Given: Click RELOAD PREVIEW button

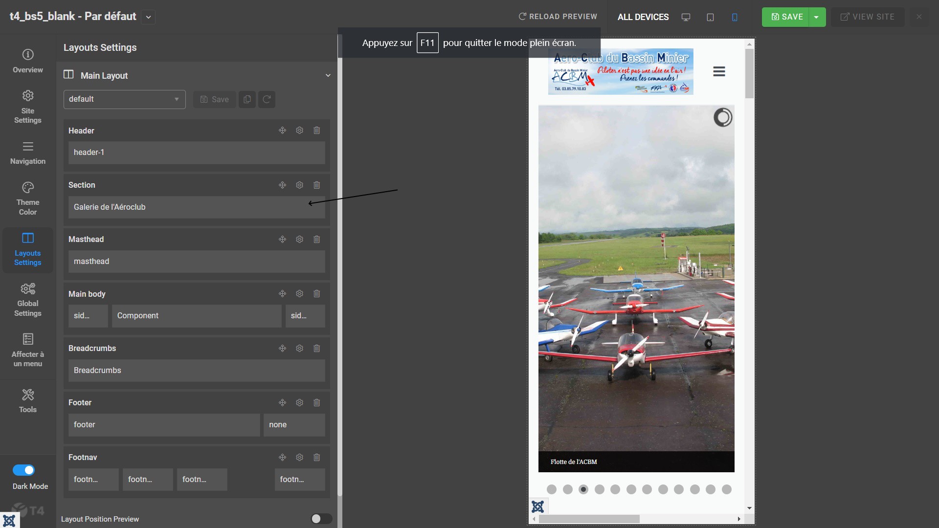Looking at the screenshot, I should pyautogui.click(x=558, y=17).
